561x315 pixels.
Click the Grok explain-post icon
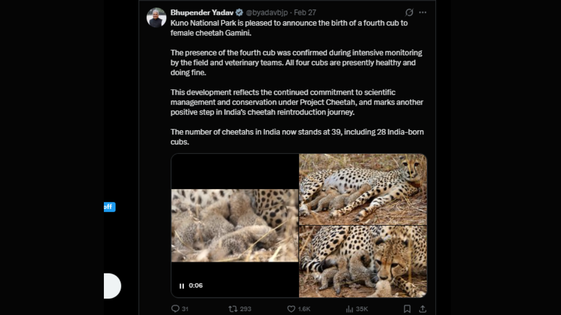409,12
